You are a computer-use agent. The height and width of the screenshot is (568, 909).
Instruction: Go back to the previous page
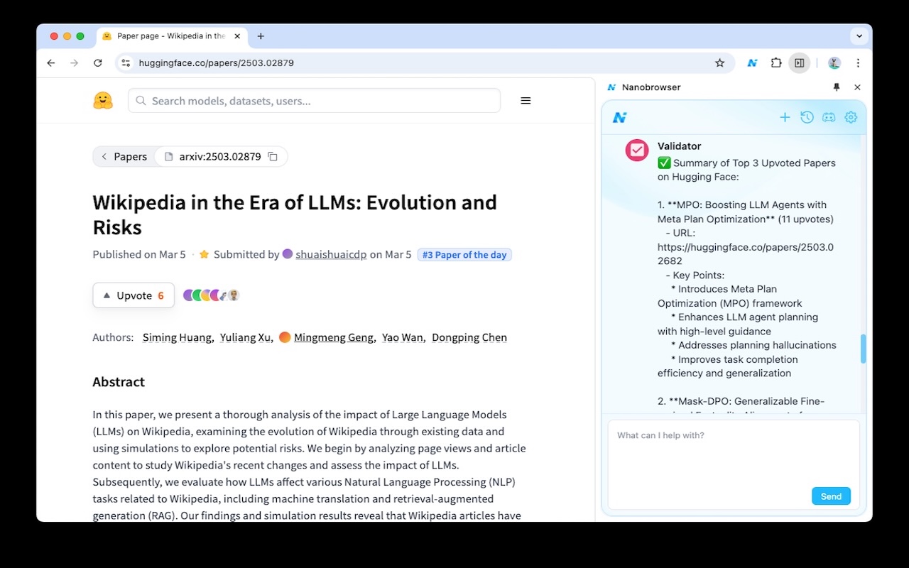(51, 63)
